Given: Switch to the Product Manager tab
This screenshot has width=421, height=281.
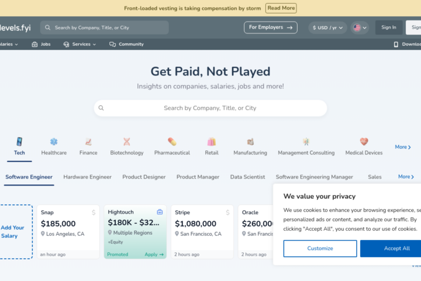Looking at the screenshot, I should tap(198, 177).
